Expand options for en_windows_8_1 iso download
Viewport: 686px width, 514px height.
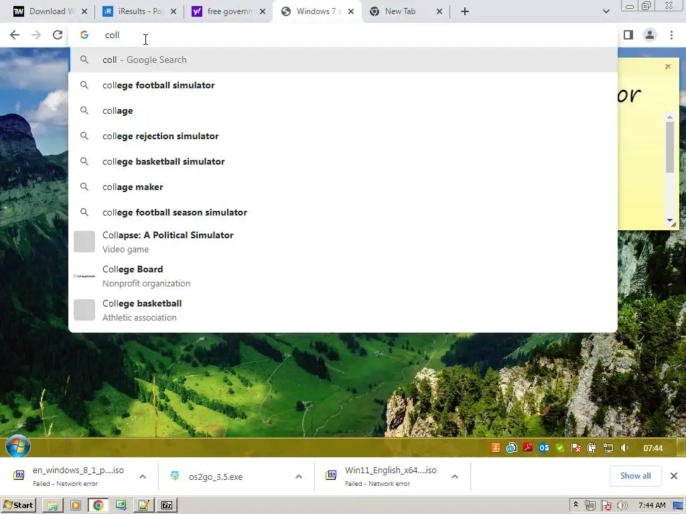pyautogui.click(x=143, y=477)
